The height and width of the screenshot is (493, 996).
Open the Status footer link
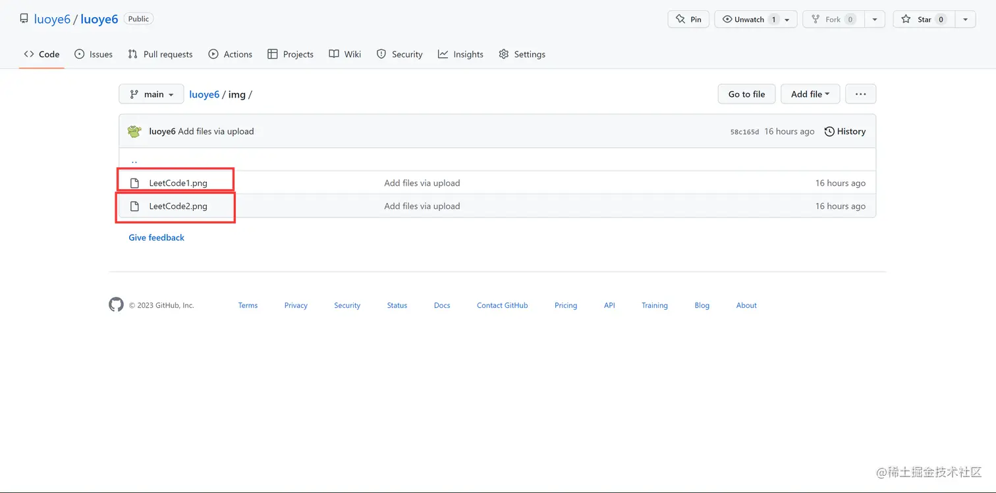[397, 305]
